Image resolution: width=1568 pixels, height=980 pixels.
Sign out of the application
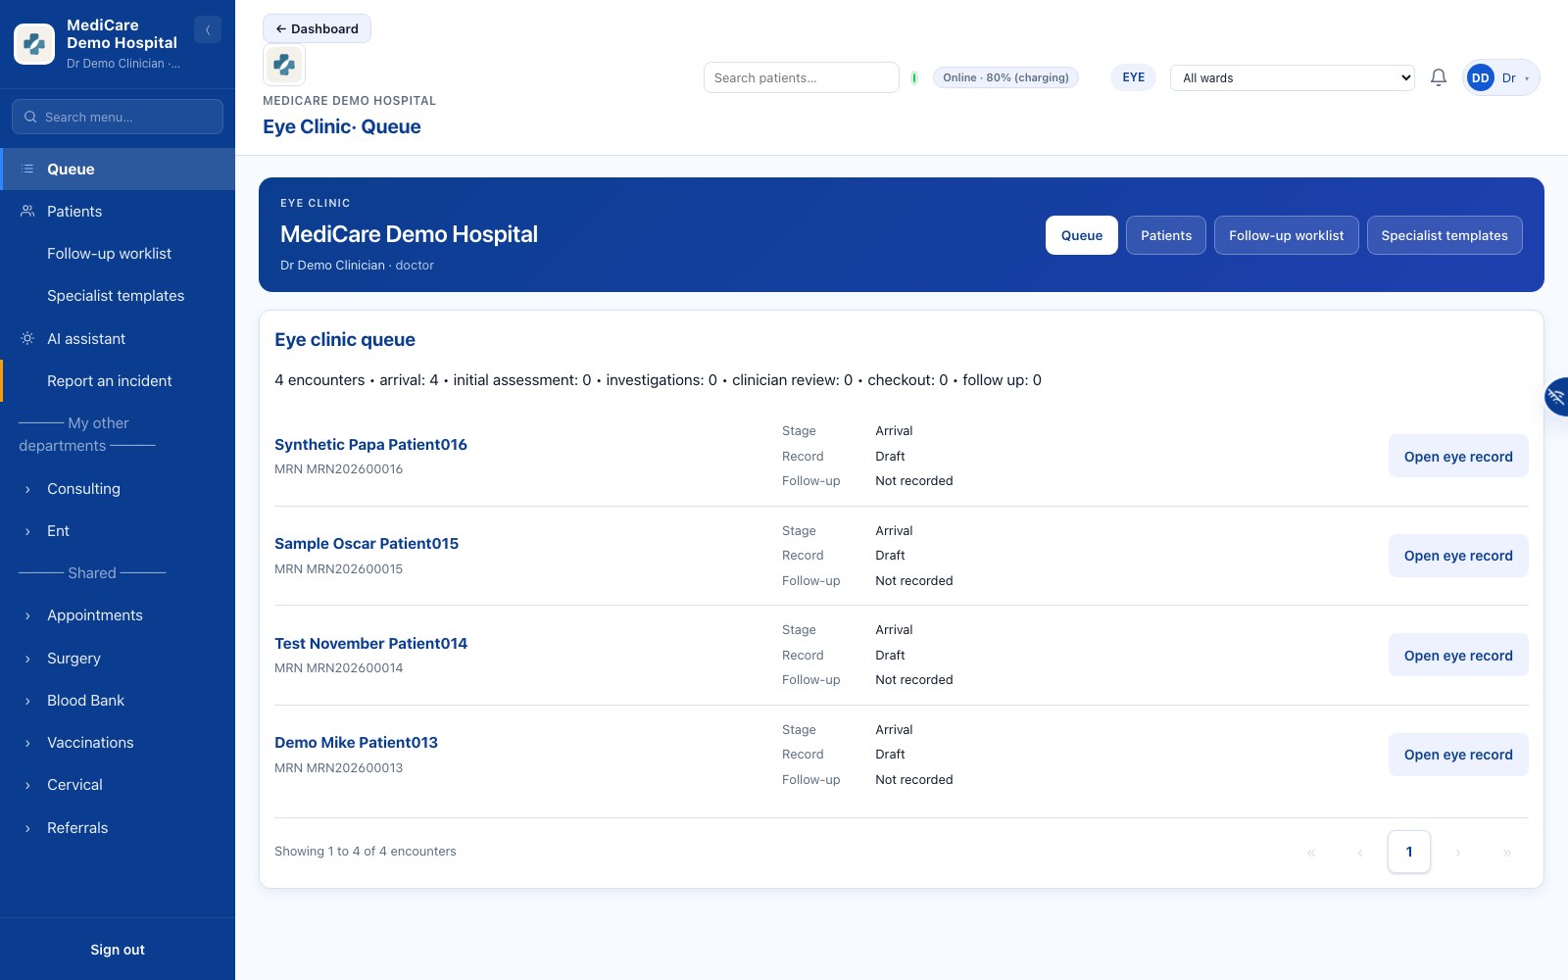(x=118, y=950)
